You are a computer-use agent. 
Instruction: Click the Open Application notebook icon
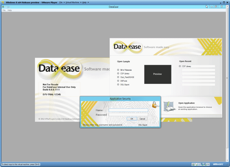point(170,106)
